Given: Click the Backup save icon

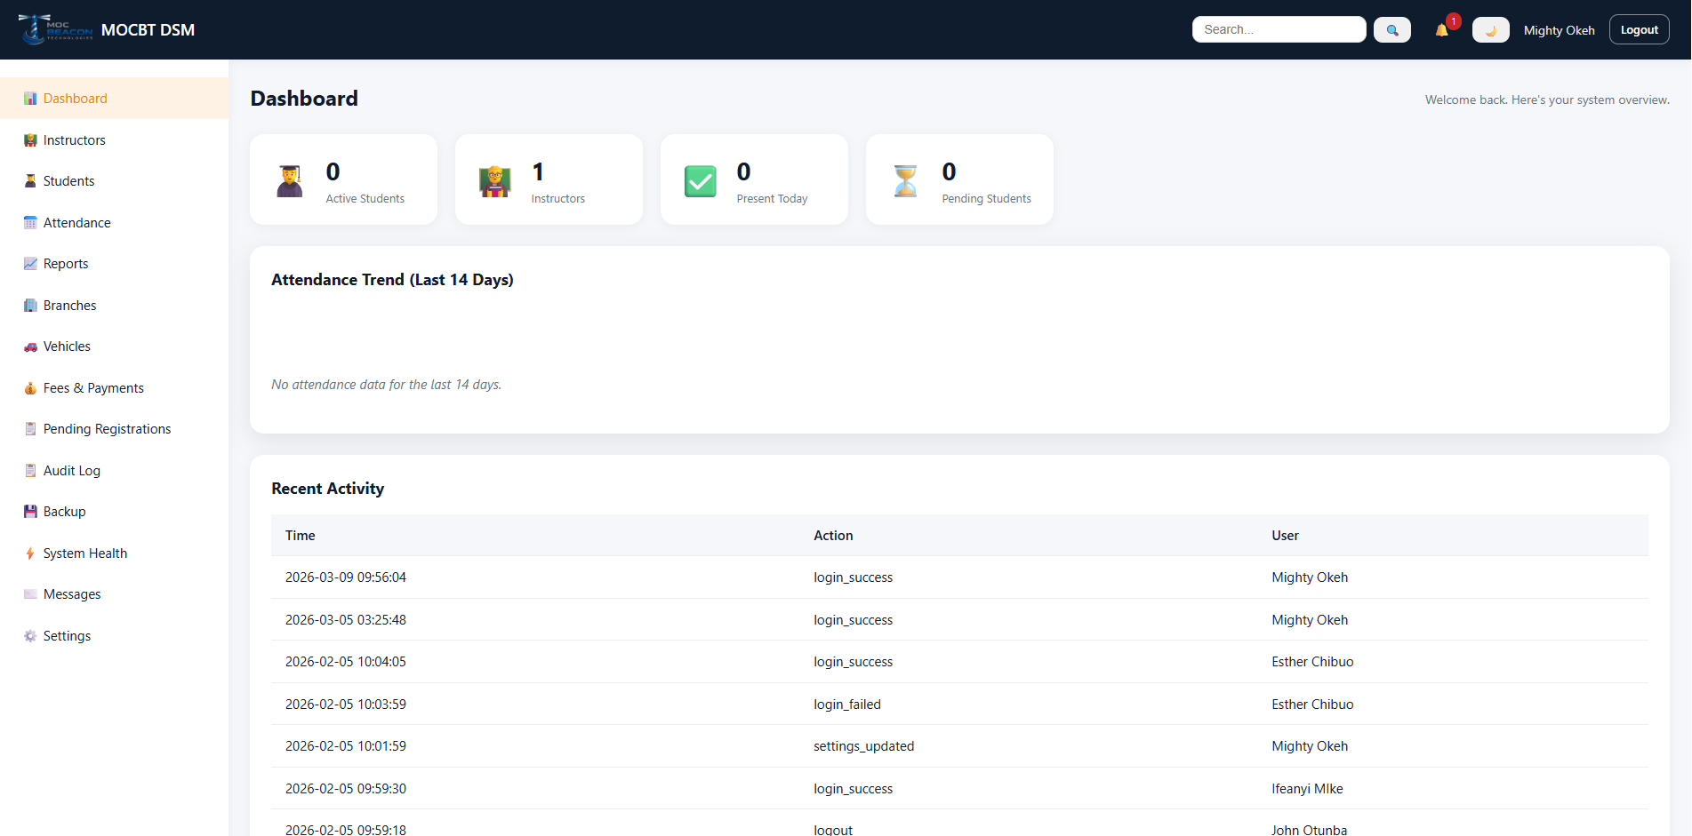Looking at the screenshot, I should pos(31,511).
